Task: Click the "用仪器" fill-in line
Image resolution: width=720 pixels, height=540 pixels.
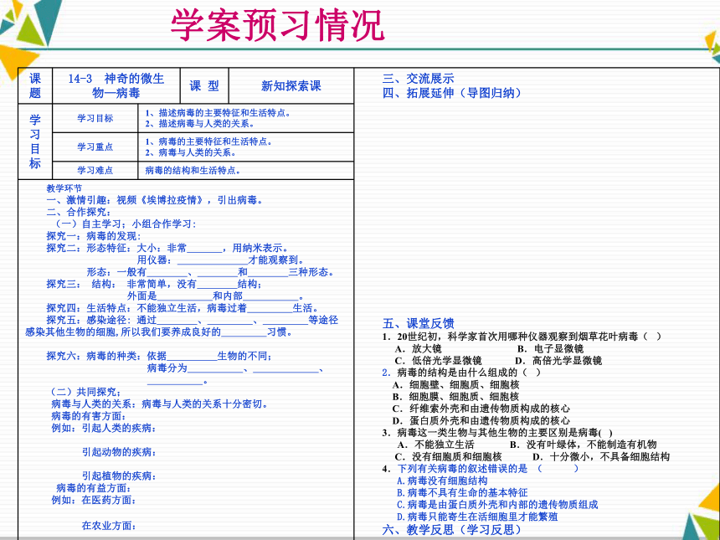Action: (220, 260)
